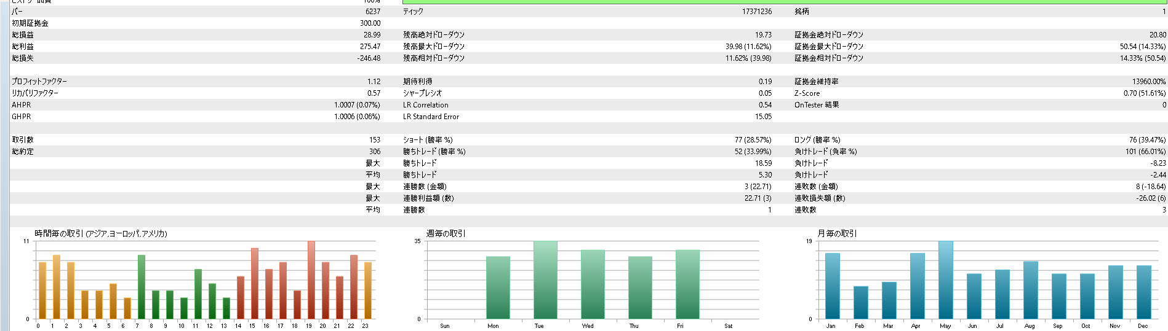This screenshot has width=1168, height=331.
Task: Click the 月毎の取引 chart title
Action: [x=837, y=233]
